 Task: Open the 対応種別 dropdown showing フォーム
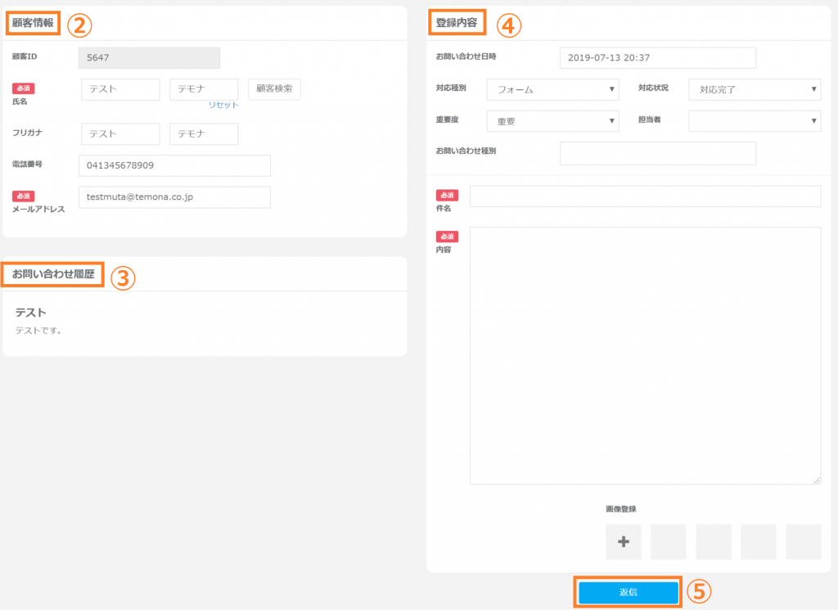pos(552,89)
